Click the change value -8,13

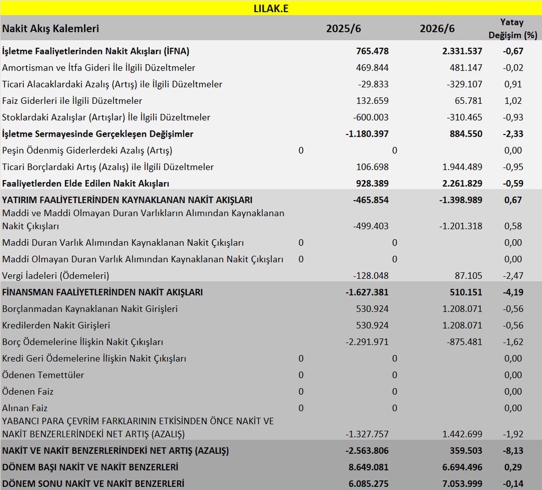(x=513, y=451)
